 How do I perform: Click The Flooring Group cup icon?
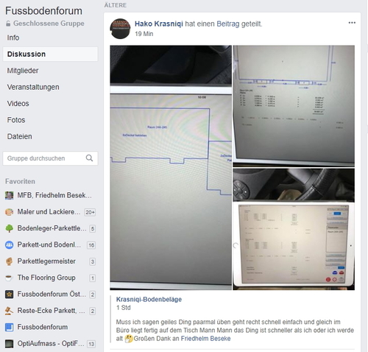tap(10, 278)
